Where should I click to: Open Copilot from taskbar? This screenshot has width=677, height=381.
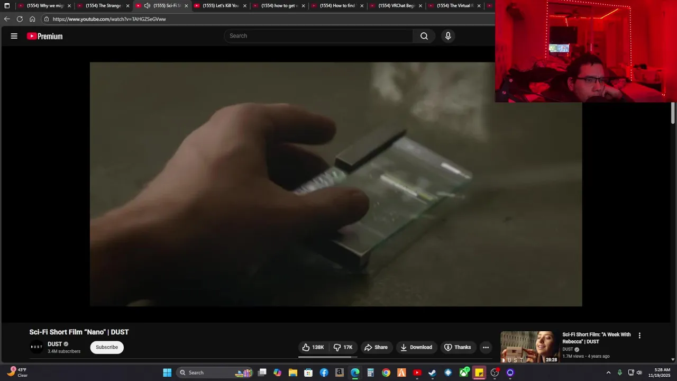pos(278,373)
